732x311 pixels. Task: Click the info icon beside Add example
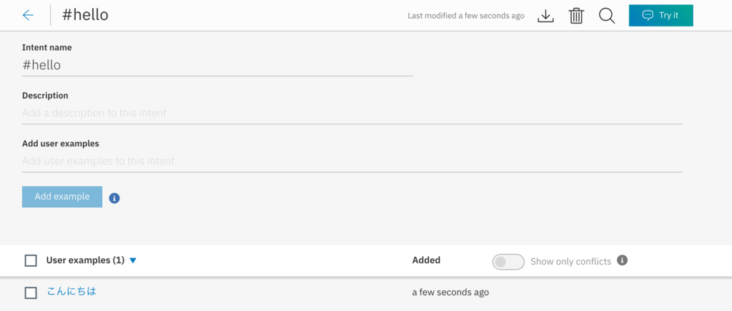point(114,198)
